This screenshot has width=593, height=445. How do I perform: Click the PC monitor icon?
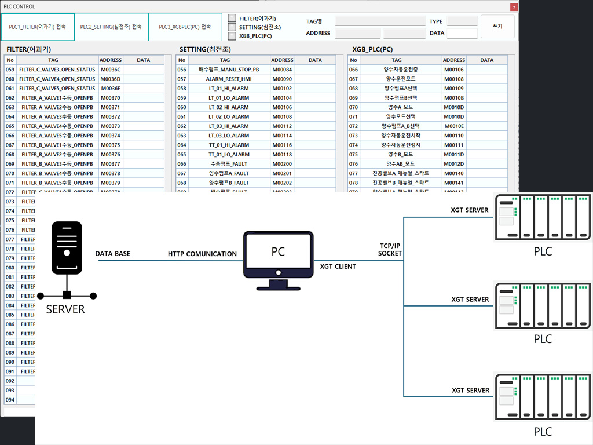coord(278,256)
